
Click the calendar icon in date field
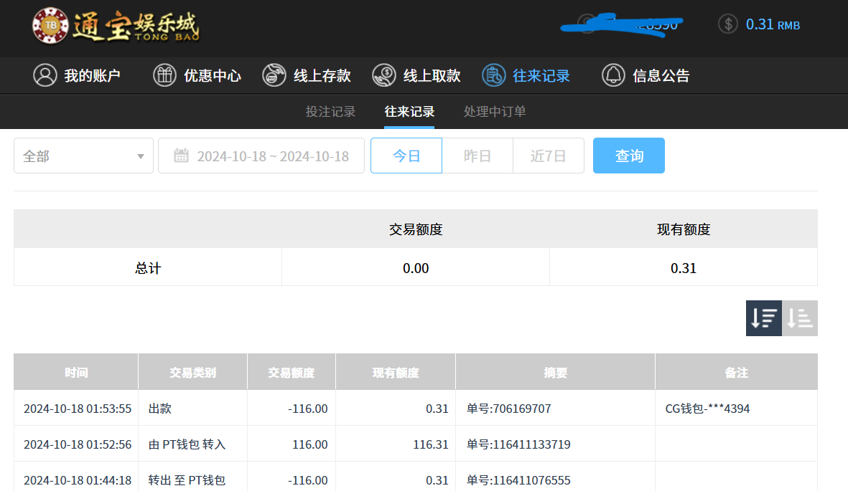click(181, 156)
